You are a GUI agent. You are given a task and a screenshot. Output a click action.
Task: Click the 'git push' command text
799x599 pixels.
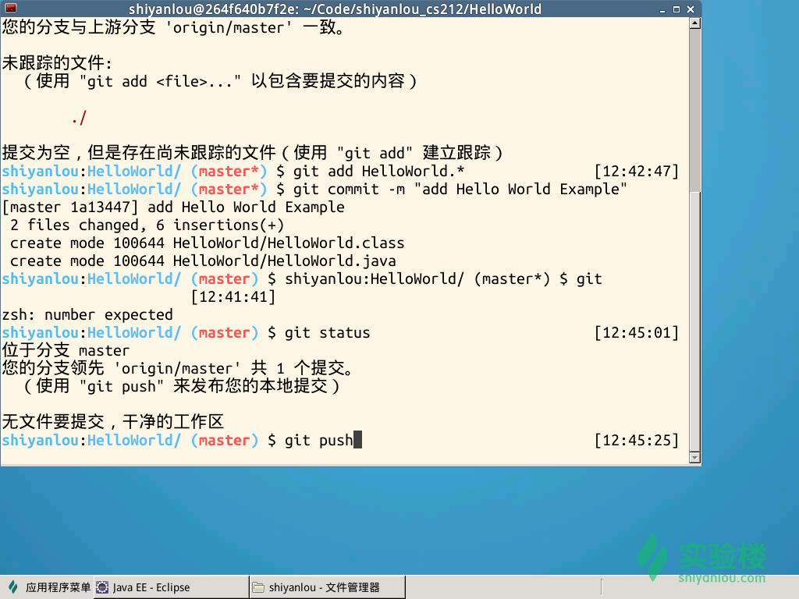(318, 440)
